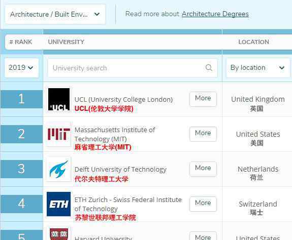Focus the University search field
292x240 pixels.
(133, 68)
